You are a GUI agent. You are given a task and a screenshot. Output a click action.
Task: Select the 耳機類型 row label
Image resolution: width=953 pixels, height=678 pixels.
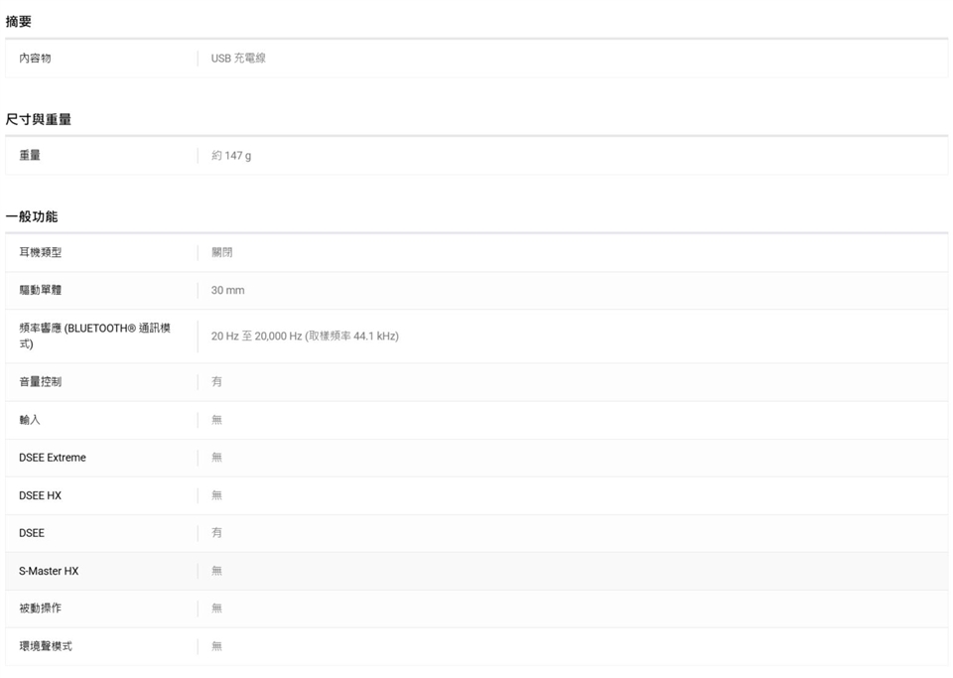pos(40,253)
